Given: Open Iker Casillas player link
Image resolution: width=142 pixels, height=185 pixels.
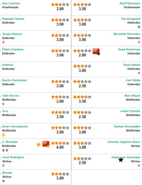Looking at the screenshot, I should coord(11,3).
